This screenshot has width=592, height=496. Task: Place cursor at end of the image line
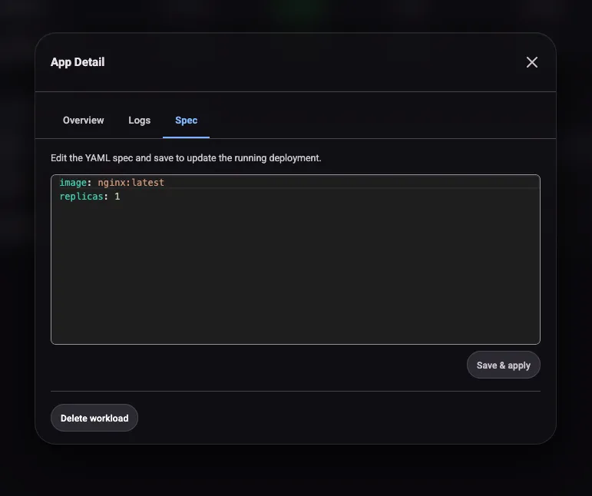click(166, 183)
